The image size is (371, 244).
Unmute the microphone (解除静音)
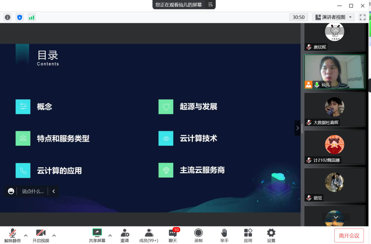pos(13,235)
